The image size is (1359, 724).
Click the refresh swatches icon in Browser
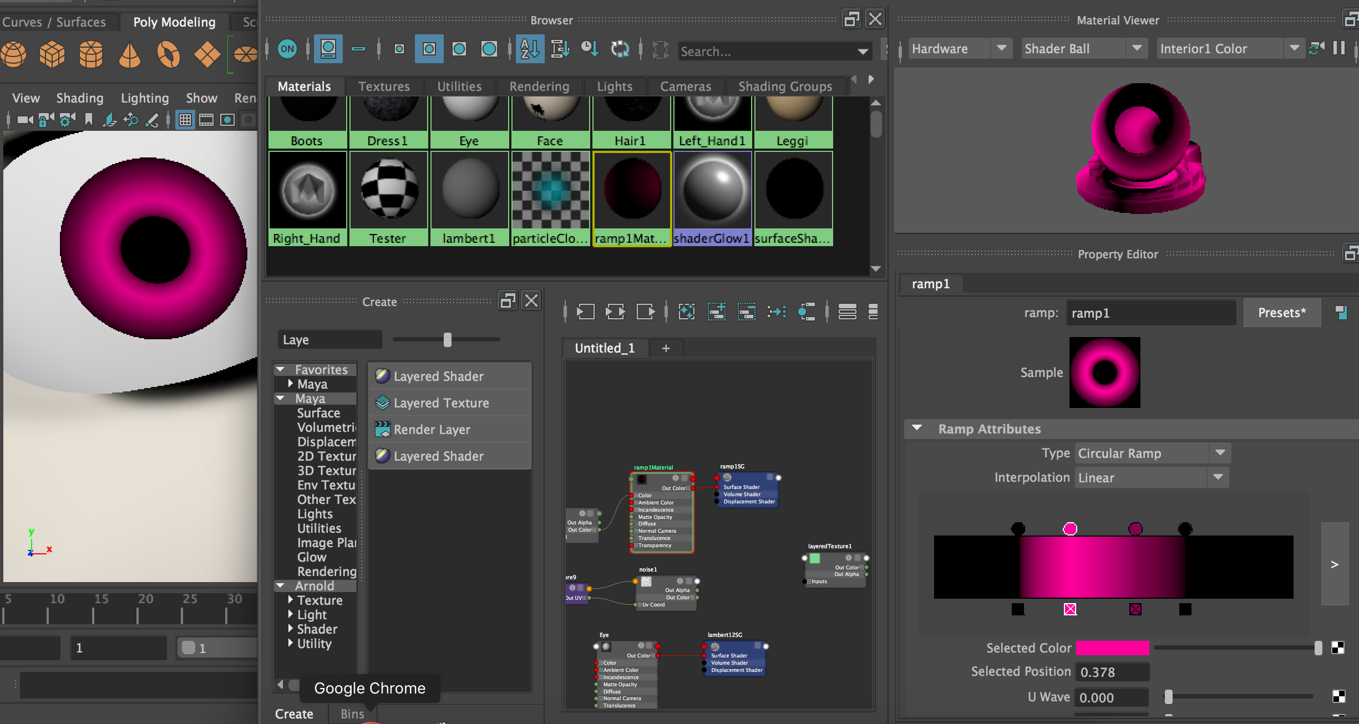pyautogui.click(x=620, y=49)
